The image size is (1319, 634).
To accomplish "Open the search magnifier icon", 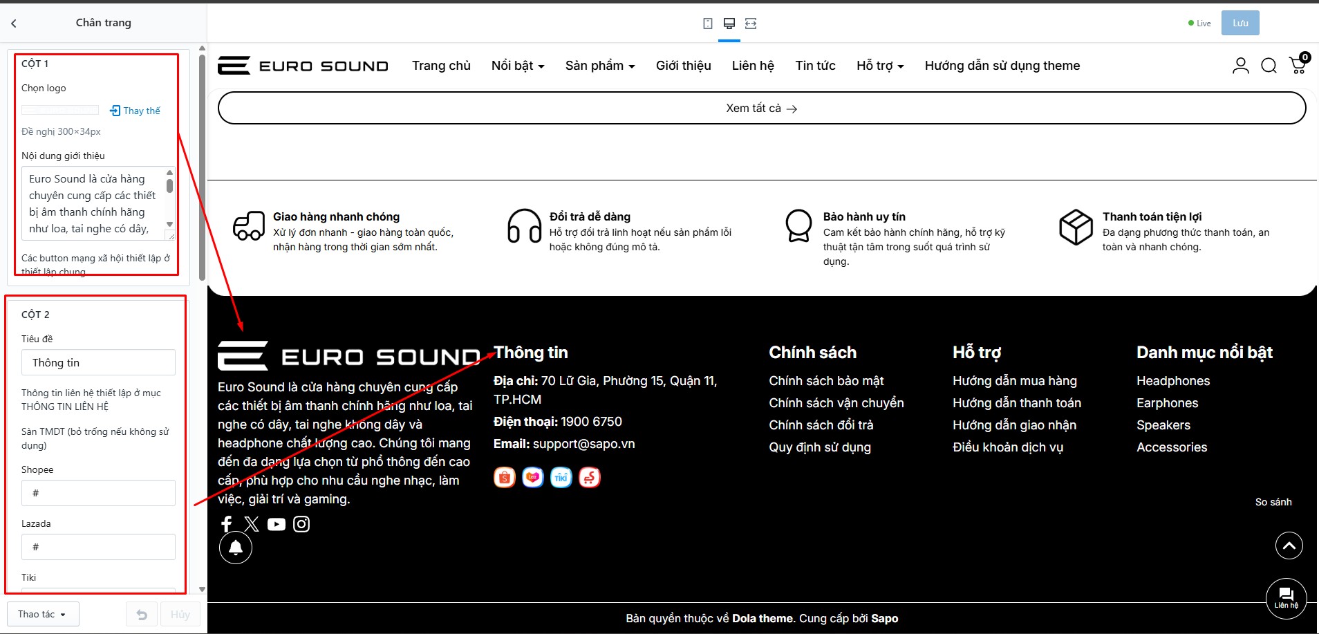I will [x=1269, y=66].
